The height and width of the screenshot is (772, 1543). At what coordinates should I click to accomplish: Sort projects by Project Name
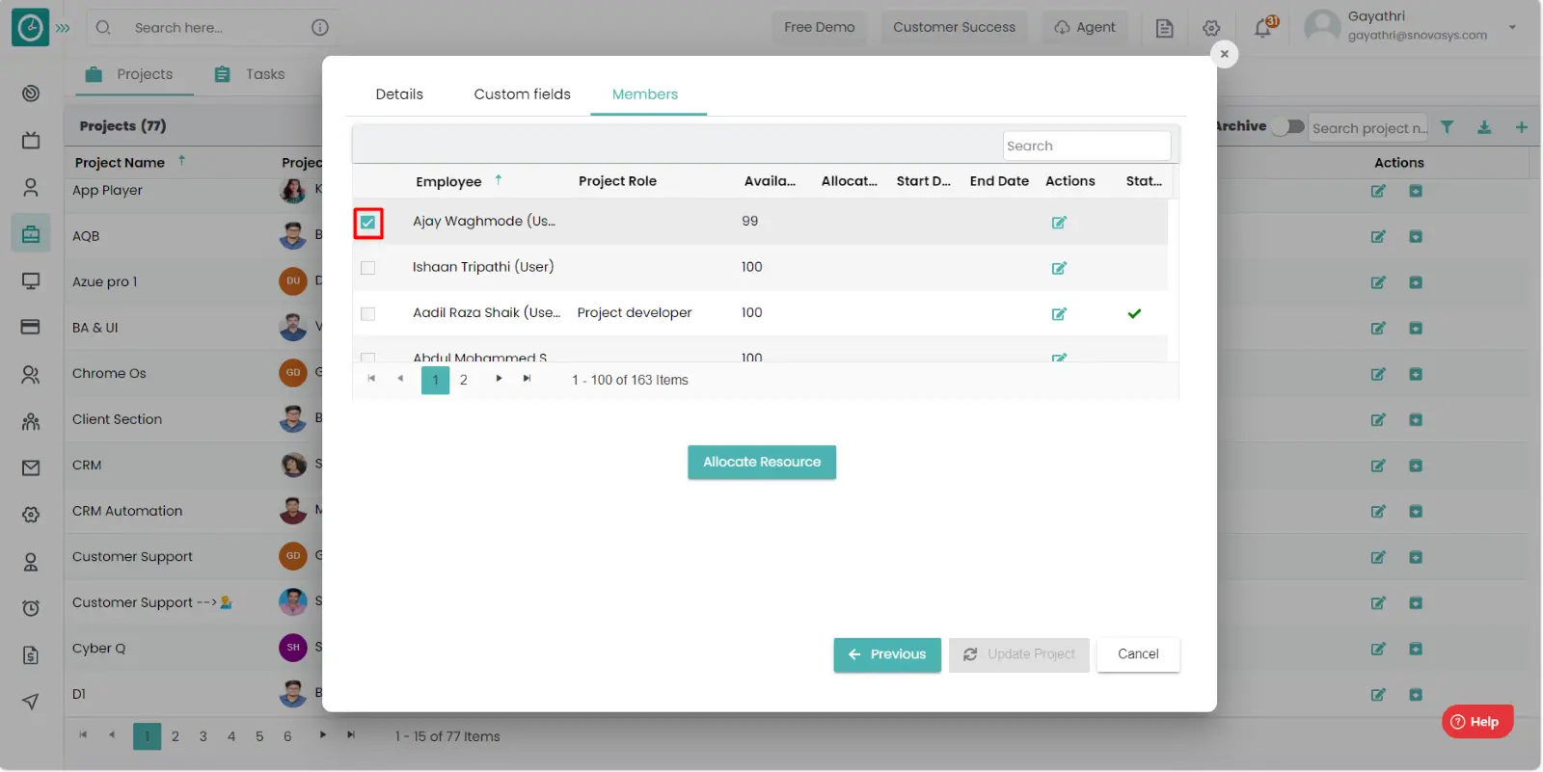[120, 163]
